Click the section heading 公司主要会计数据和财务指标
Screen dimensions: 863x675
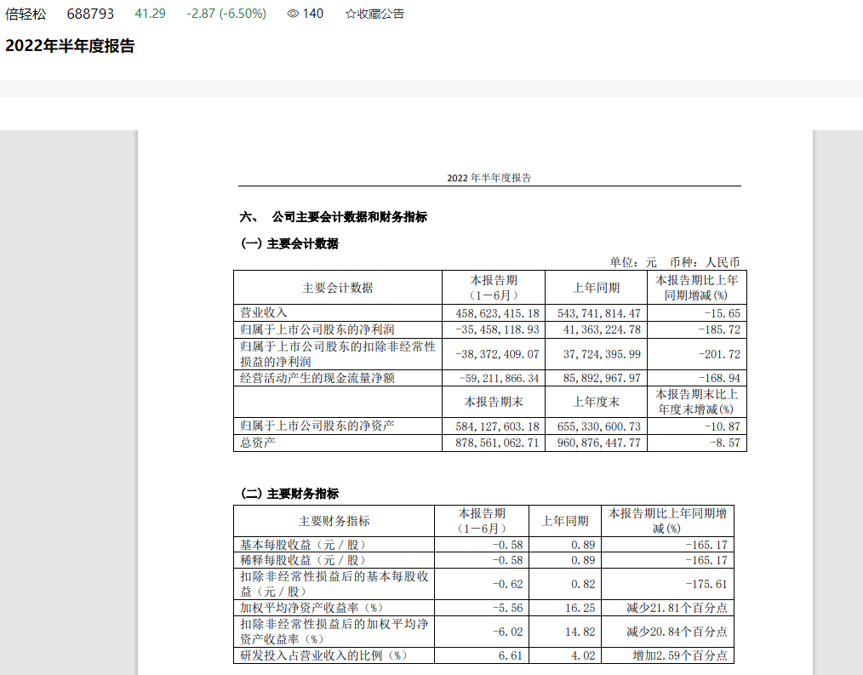point(350,217)
